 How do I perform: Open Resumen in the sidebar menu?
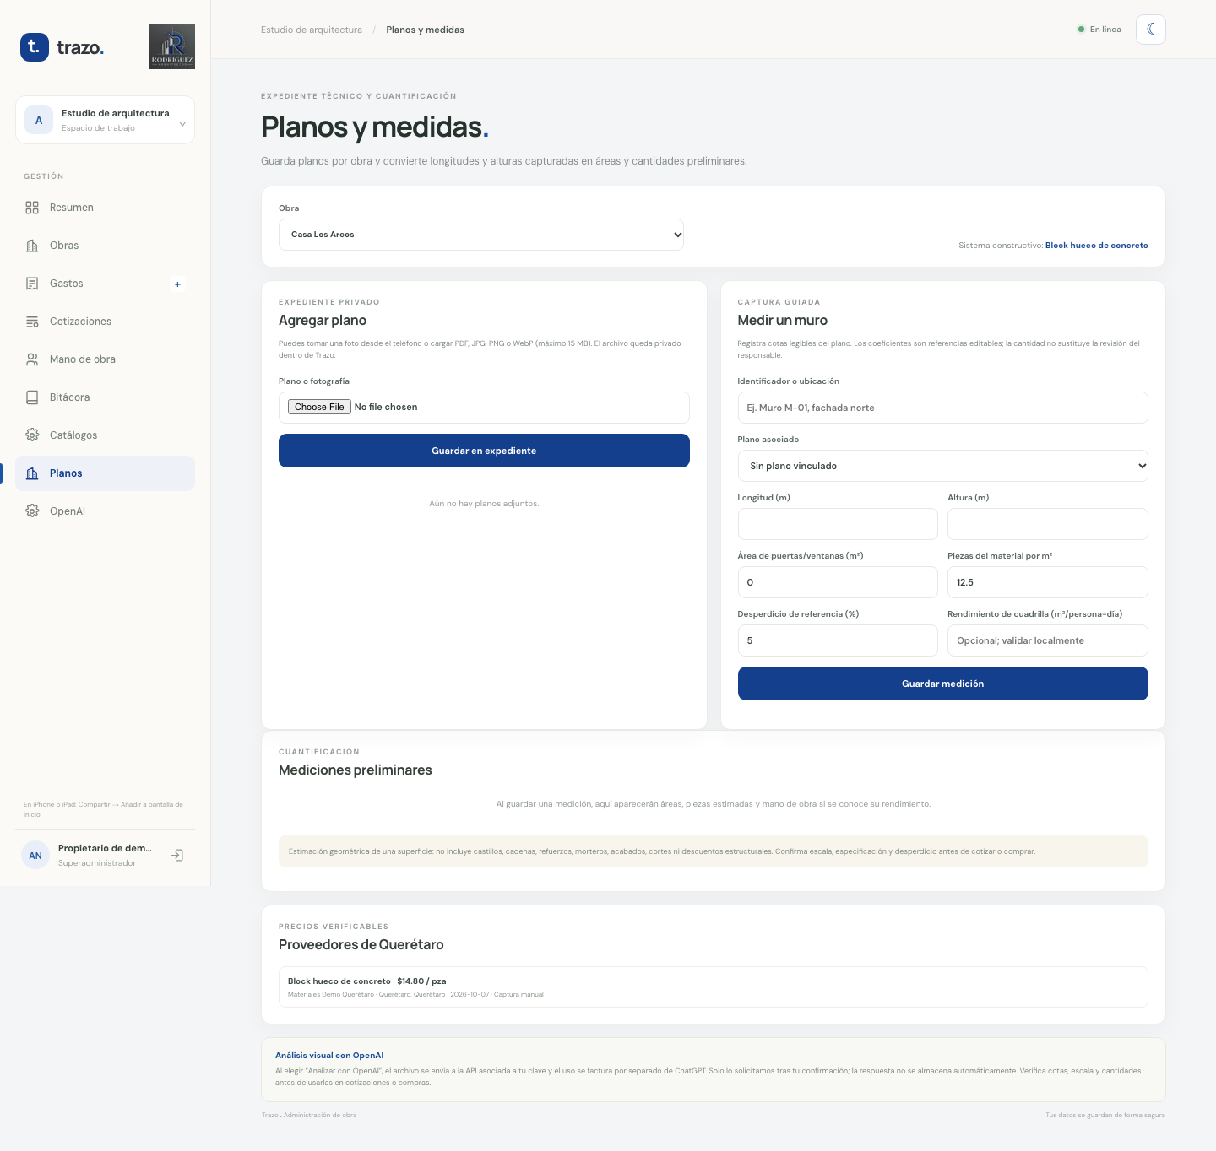(x=105, y=208)
